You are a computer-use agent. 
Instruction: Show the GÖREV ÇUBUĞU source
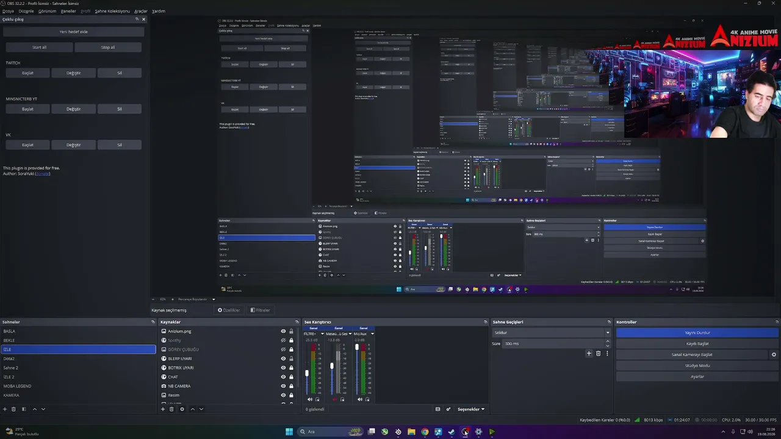(283, 349)
